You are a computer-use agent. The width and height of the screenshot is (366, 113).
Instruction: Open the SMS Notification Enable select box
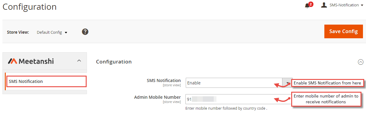239,83
